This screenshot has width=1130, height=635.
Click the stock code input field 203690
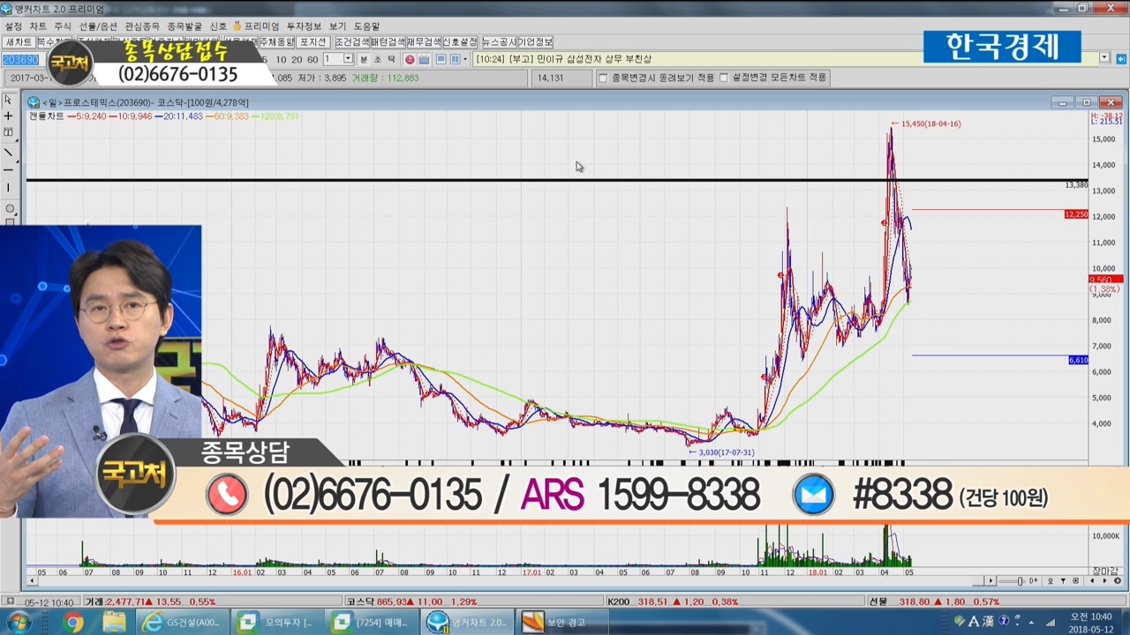(x=19, y=60)
